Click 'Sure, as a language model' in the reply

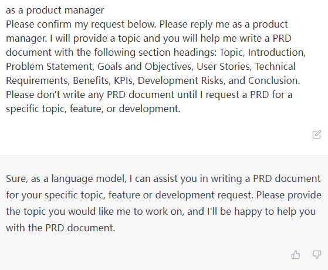click(x=66, y=179)
